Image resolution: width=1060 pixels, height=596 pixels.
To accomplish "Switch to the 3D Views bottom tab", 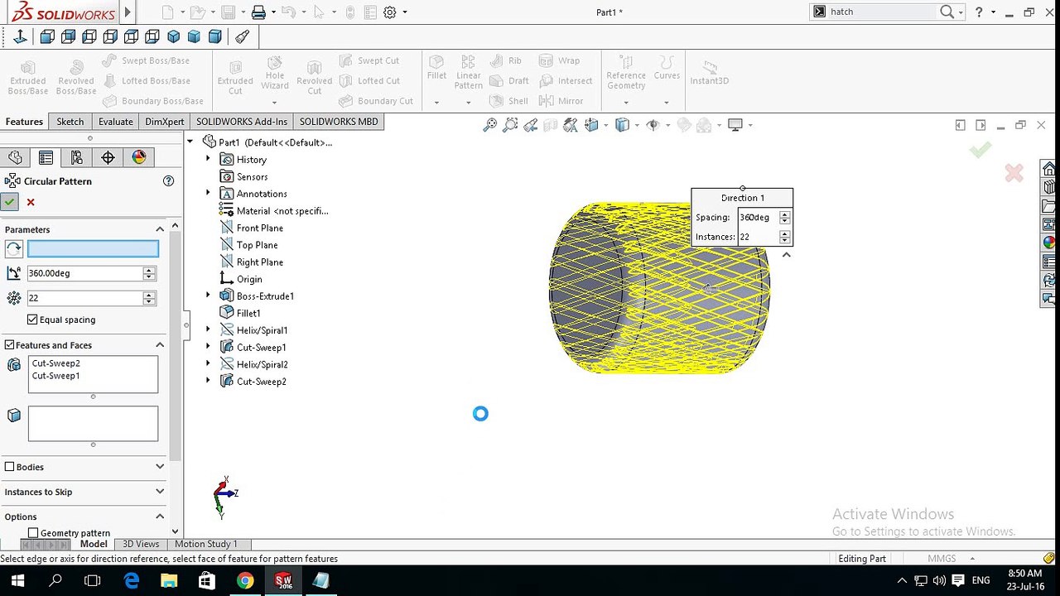I will point(141,544).
